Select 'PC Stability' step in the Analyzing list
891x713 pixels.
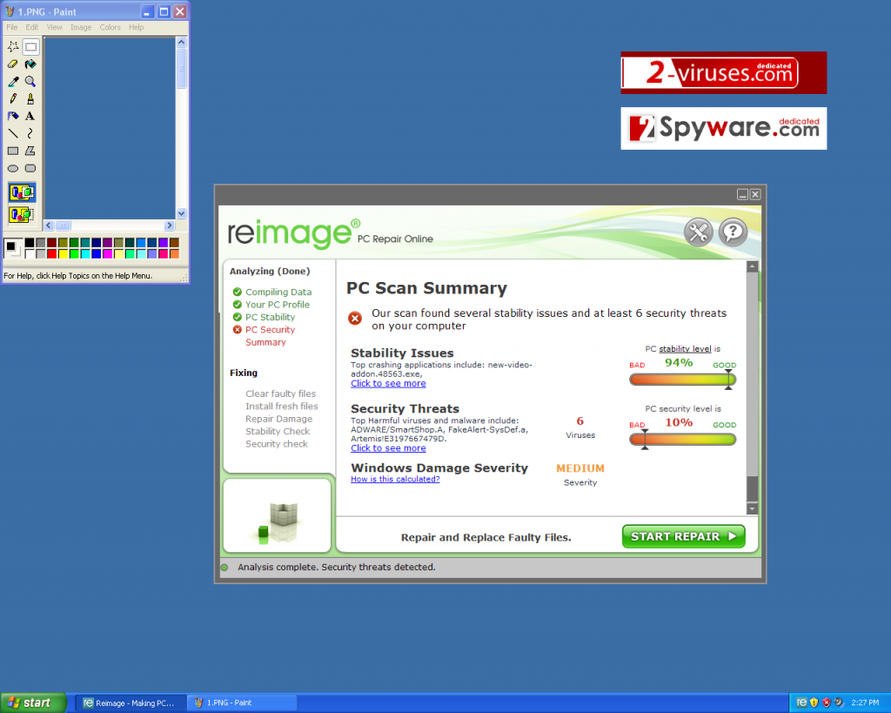[270, 317]
